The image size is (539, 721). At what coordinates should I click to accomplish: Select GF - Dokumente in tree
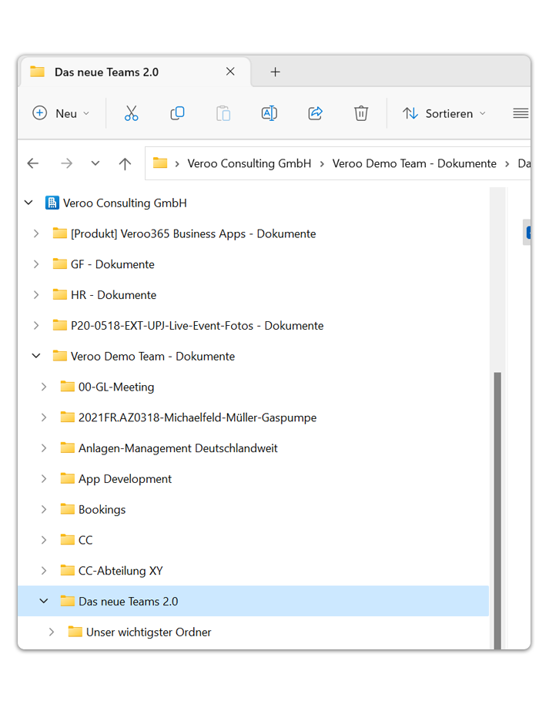pyautogui.click(x=112, y=264)
